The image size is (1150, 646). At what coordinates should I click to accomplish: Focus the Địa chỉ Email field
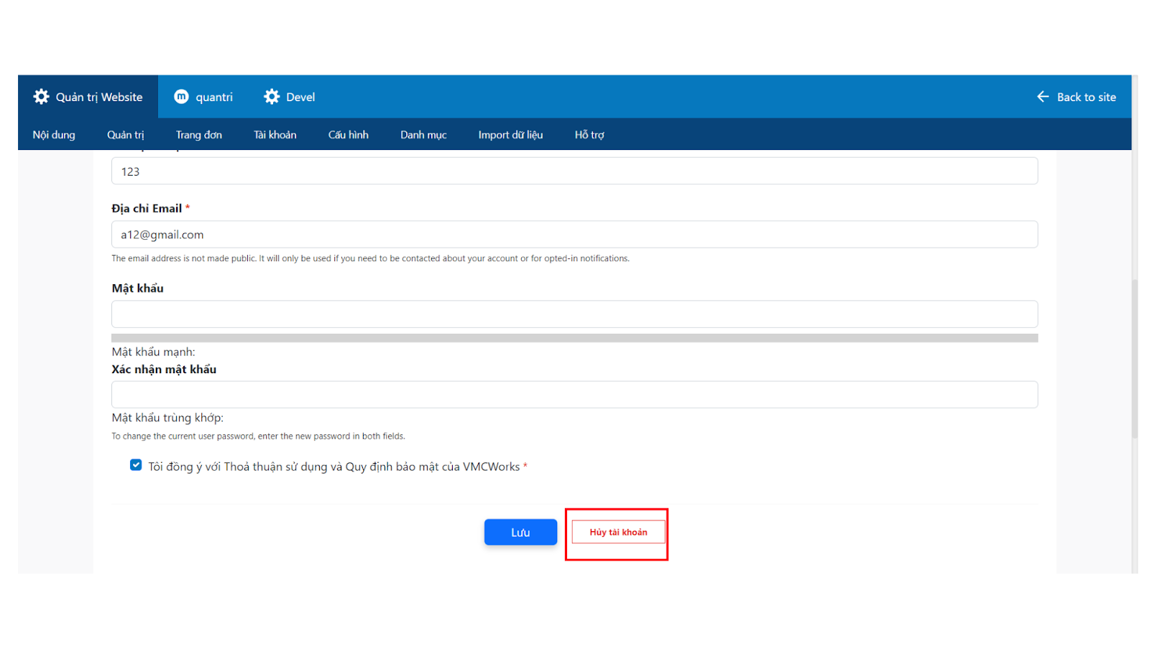[x=574, y=235]
